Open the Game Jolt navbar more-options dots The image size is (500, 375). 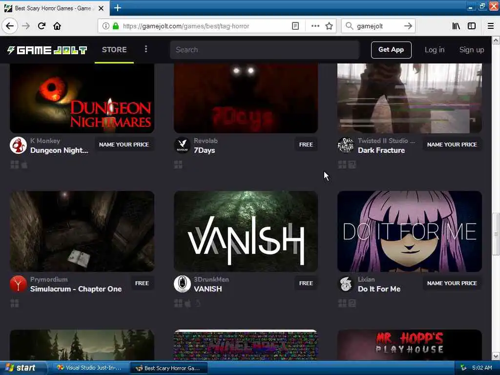click(146, 49)
